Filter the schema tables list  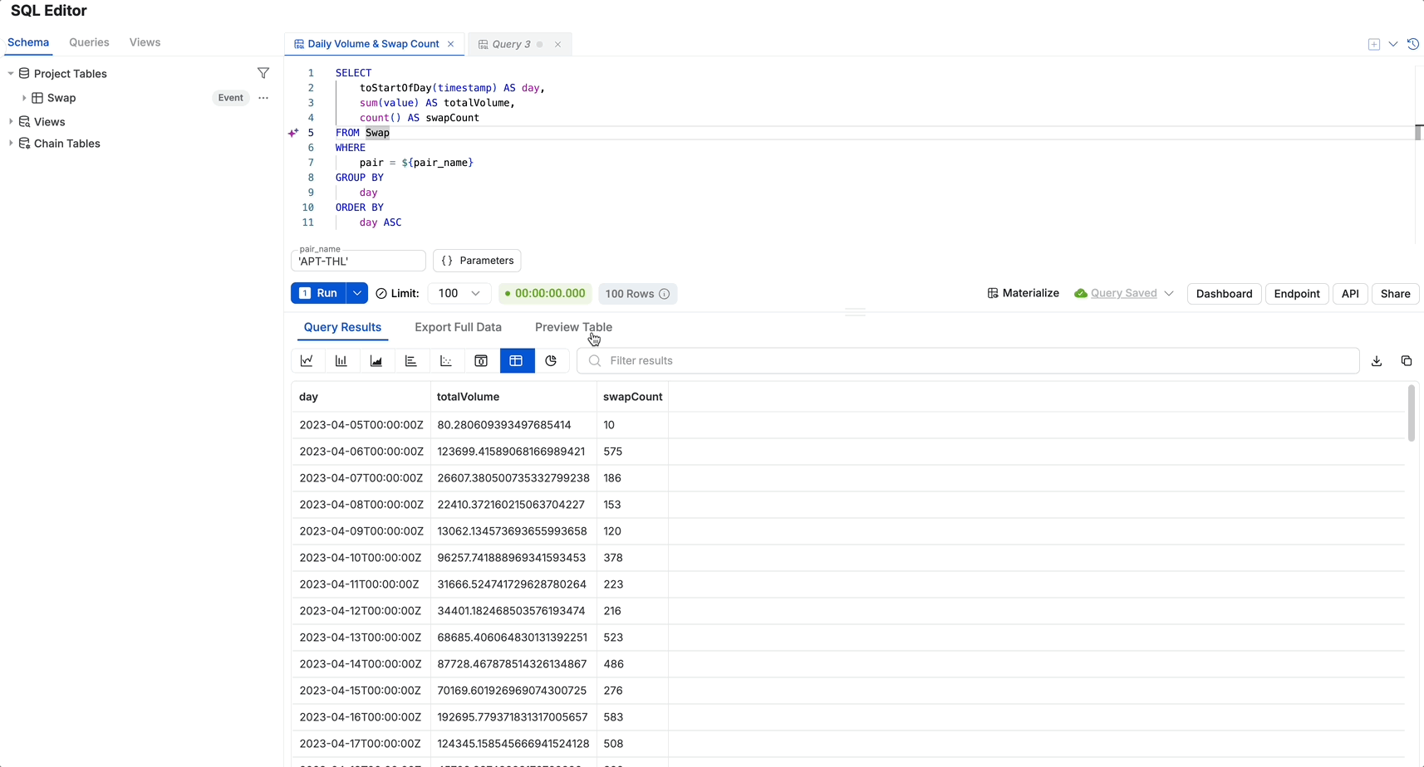[x=263, y=73]
